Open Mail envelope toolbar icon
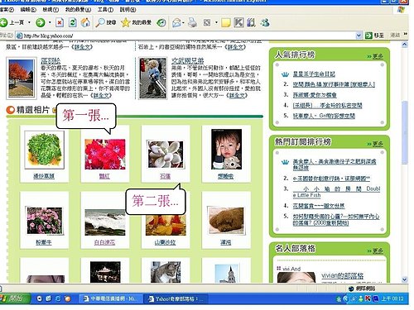This screenshot has width=414, height=310. [x=176, y=22]
